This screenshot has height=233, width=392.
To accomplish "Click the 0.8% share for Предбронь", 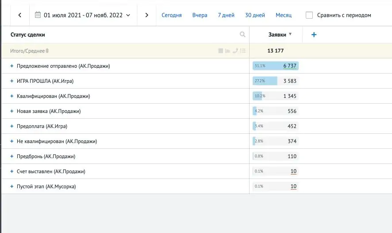I will pos(259,156).
